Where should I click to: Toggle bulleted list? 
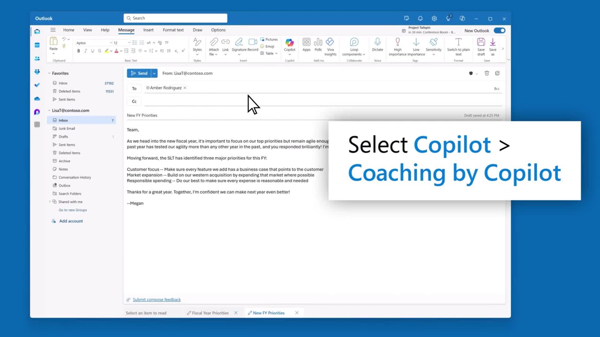135,42
